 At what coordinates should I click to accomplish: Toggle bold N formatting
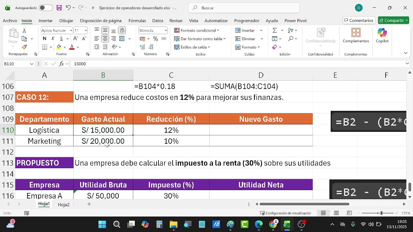45,39
